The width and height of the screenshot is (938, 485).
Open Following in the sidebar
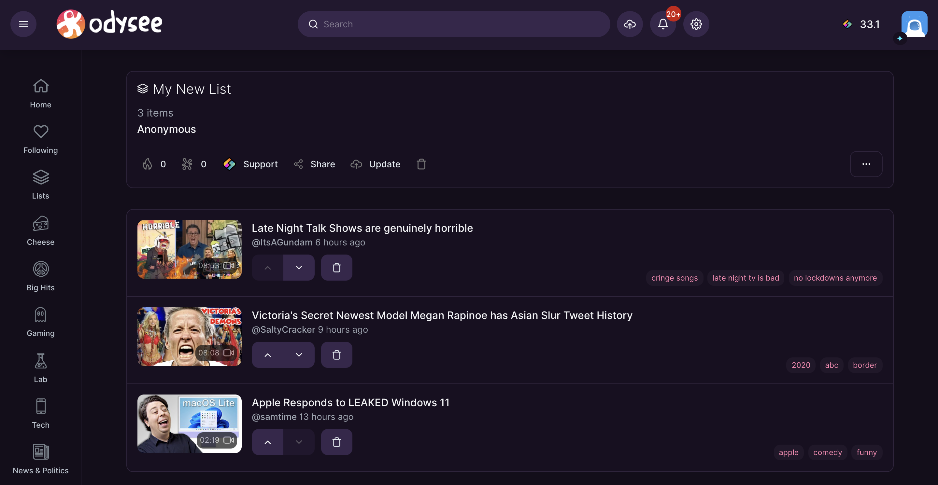tap(40, 139)
